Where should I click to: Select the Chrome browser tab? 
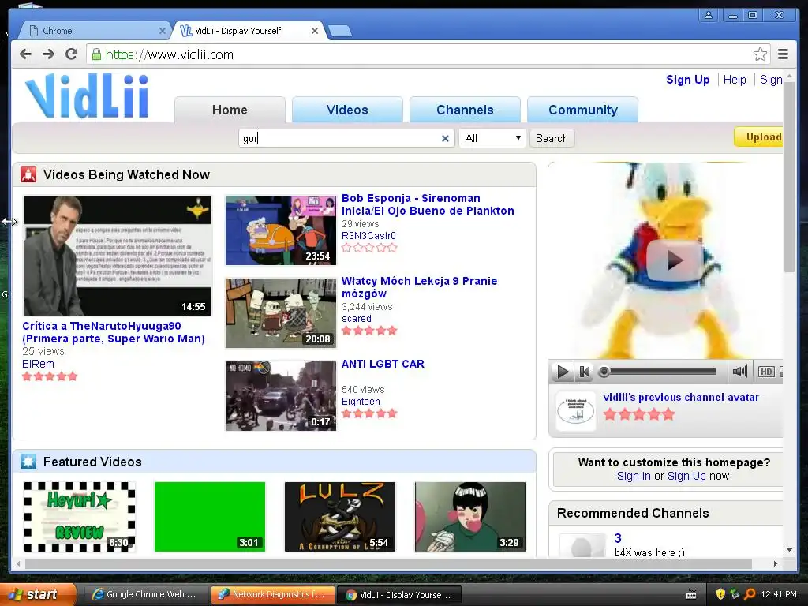click(x=95, y=31)
